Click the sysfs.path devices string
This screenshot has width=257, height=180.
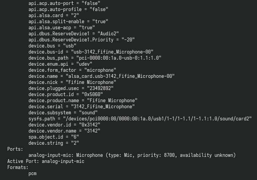pos(157,119)
